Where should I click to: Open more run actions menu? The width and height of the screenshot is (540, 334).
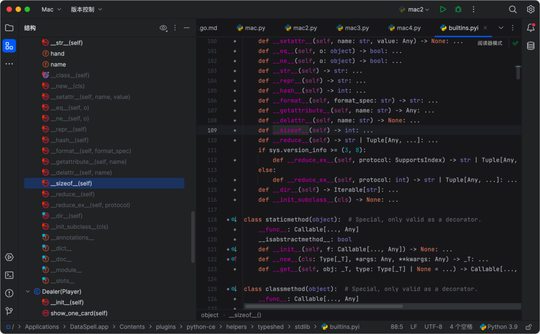click(x=473, y=9)
